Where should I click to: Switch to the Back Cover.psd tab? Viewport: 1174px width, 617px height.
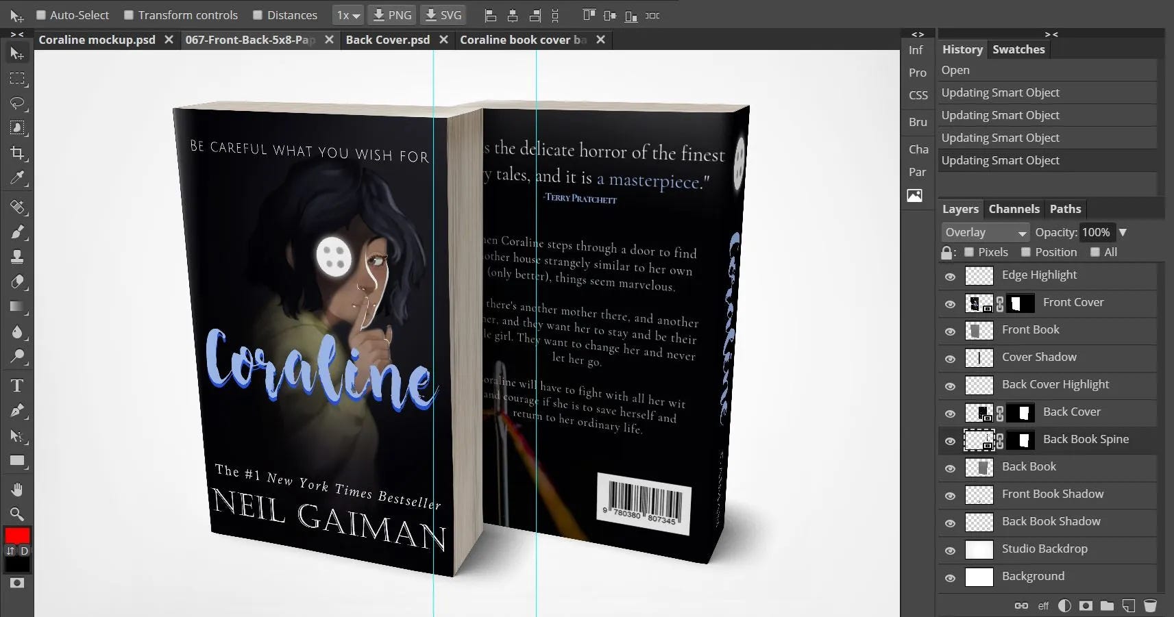click(x=388, y=40)
